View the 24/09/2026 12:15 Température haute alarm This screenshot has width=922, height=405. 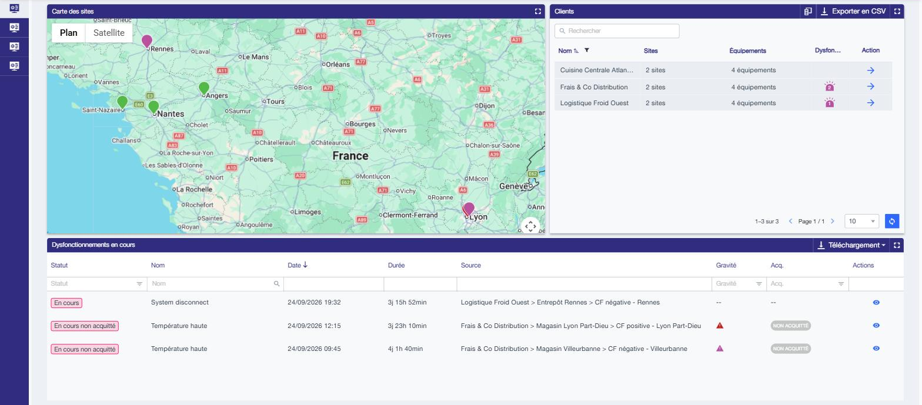pos(876,326)
